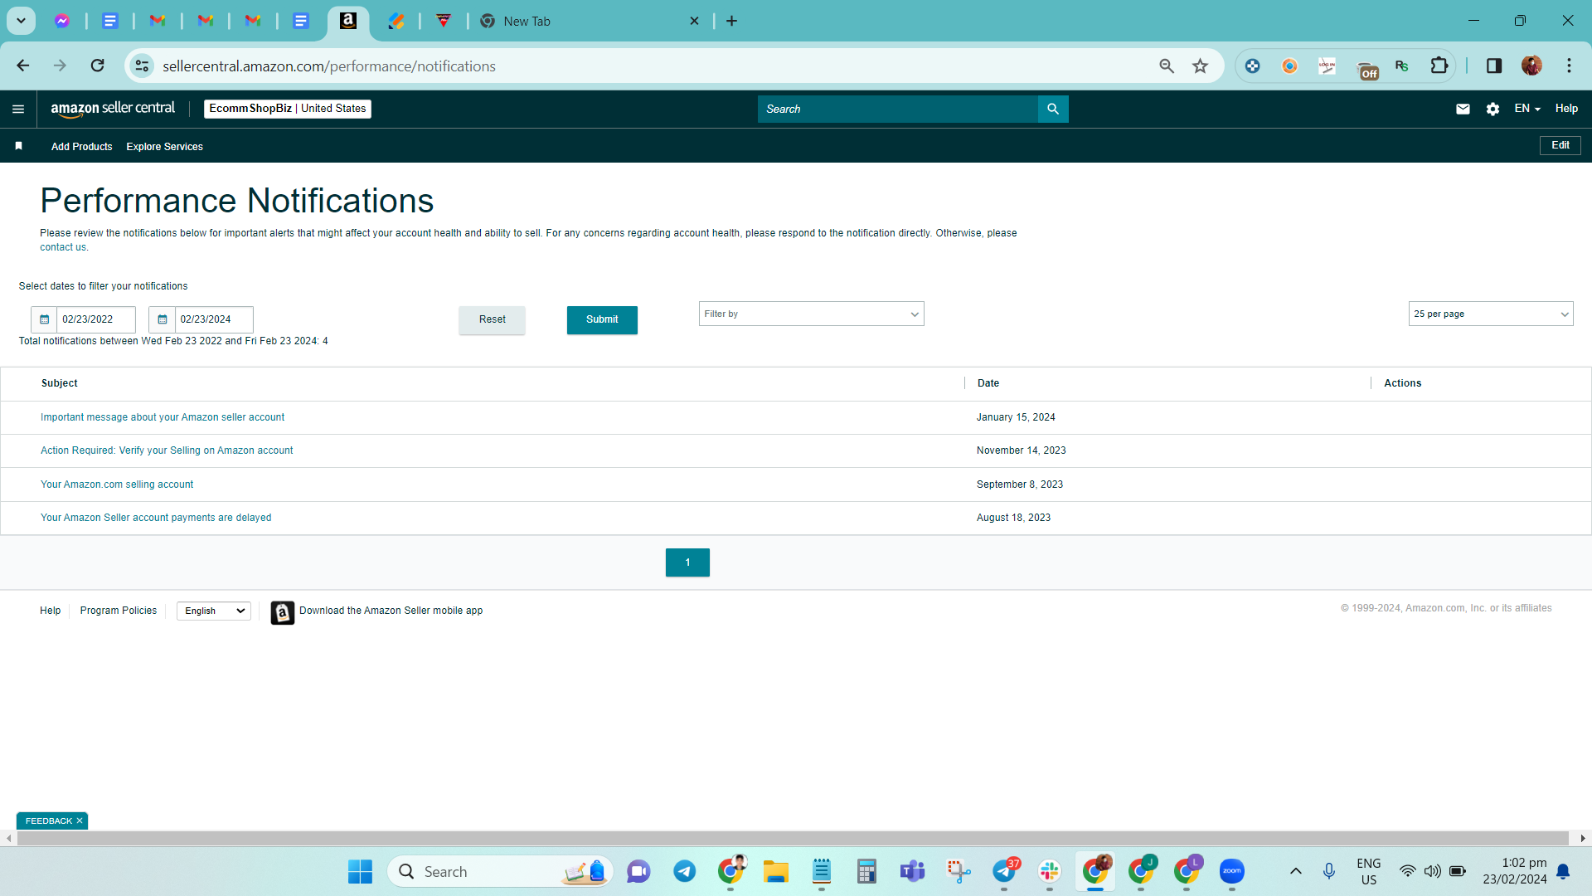Open Program Policies footer link

[119, 611]
